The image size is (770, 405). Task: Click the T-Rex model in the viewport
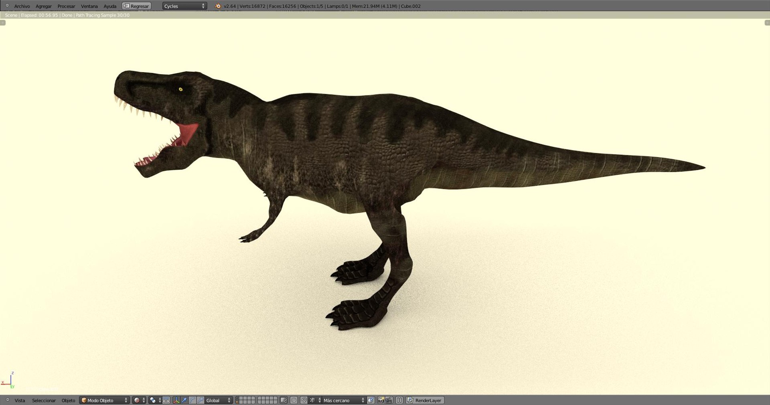(x=361, y=160)
